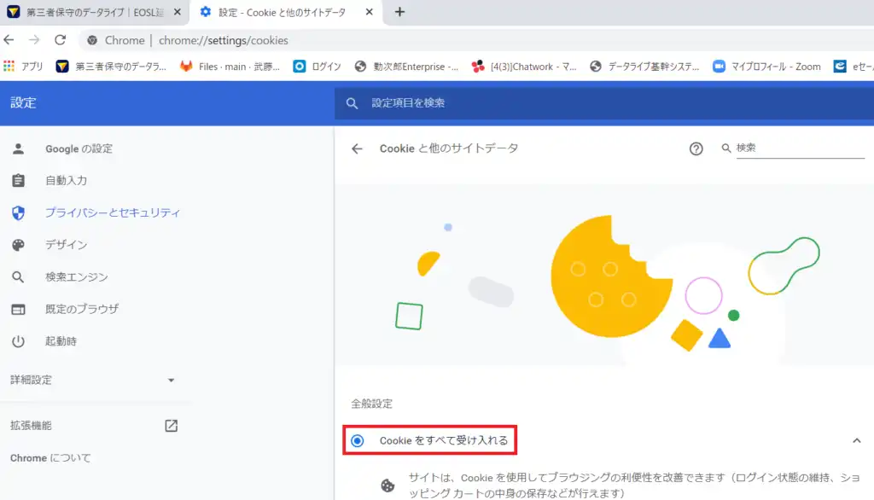
Task: Click the browser forward arrow
Action: (34, 40)
